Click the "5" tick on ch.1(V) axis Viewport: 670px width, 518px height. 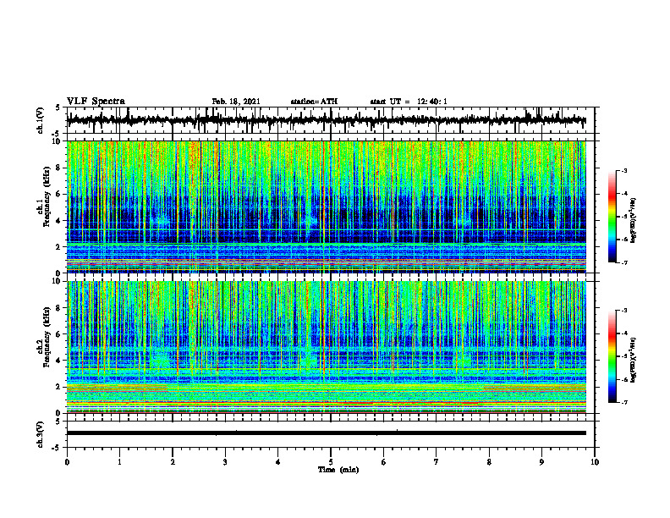(x=59, y=108)
